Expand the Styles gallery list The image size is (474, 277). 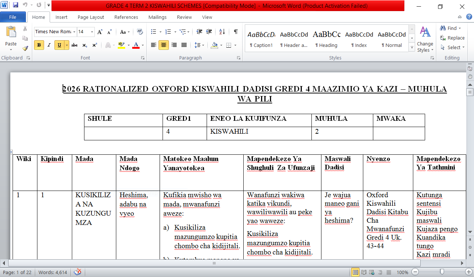coord(412,48)
